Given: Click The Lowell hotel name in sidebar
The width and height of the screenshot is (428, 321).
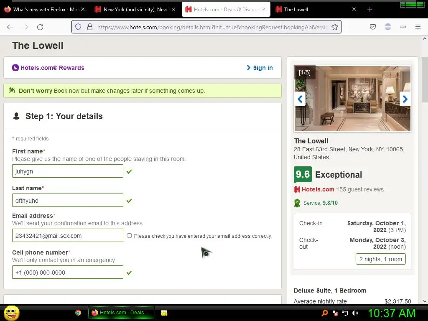Looking at the screenshot, I should [x=311, y=141].
